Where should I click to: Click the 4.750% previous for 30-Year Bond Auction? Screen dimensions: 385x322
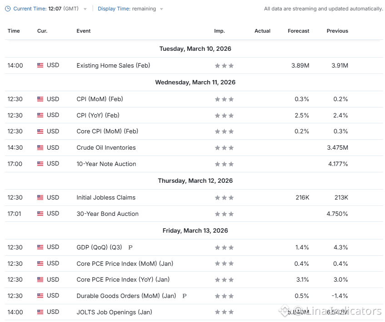pos(337,214)
